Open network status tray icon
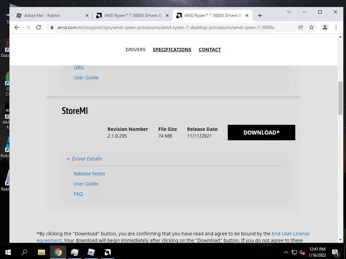The image size is (346, 259). click(x=294, y=252)
